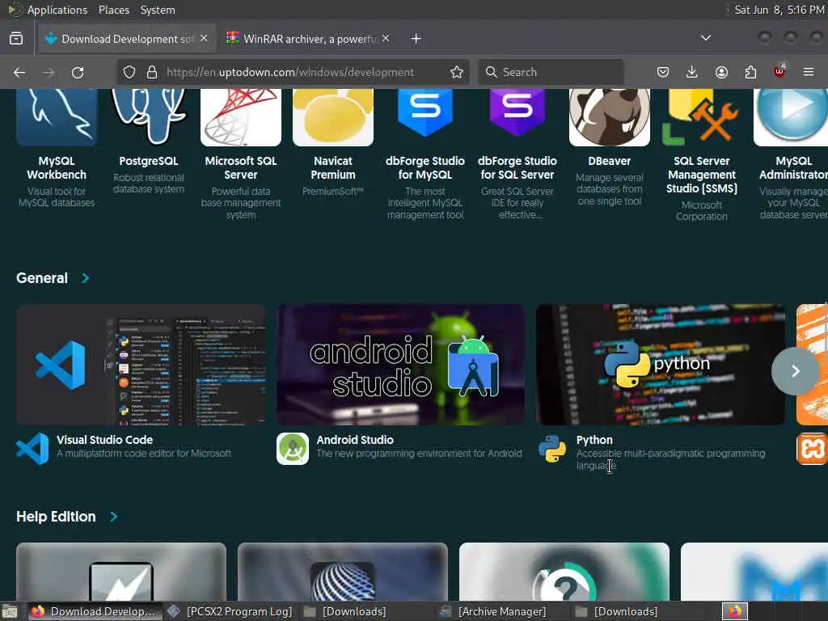Open the Applications menu

(57, 10)
